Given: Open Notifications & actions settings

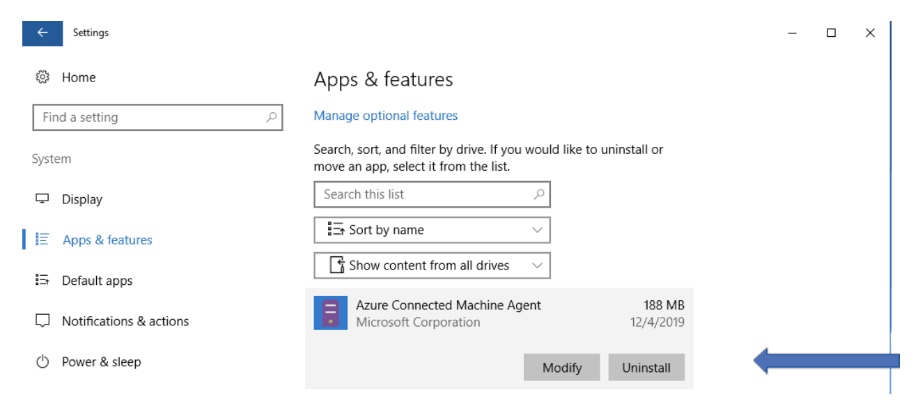Looking at the screenshot, I should tap(125, 321).
